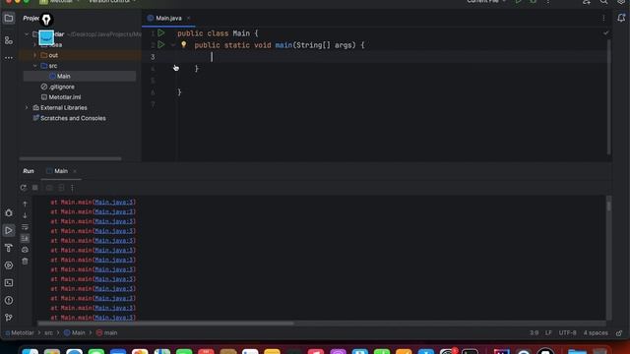Click the read-only lock icon in status bar
630x354 pixels.
click(x=619, y=332)
